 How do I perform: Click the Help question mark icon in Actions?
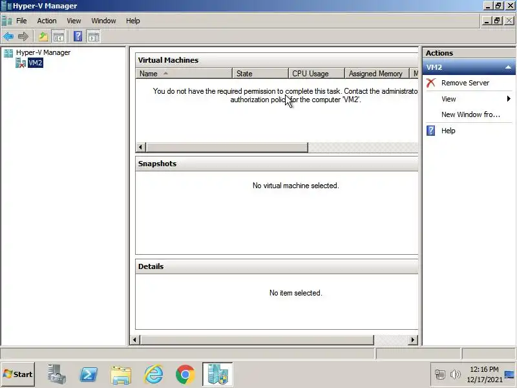(430, 131)
